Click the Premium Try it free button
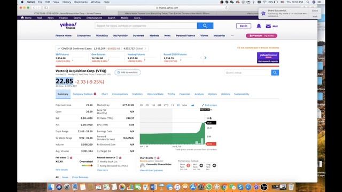Viewport: 342px width, 192px height. click(x=261, y=36)
